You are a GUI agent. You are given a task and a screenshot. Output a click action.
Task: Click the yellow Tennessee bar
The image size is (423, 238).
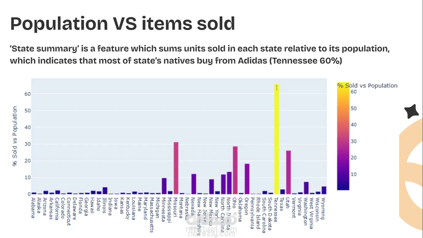[x=277, y=139]
